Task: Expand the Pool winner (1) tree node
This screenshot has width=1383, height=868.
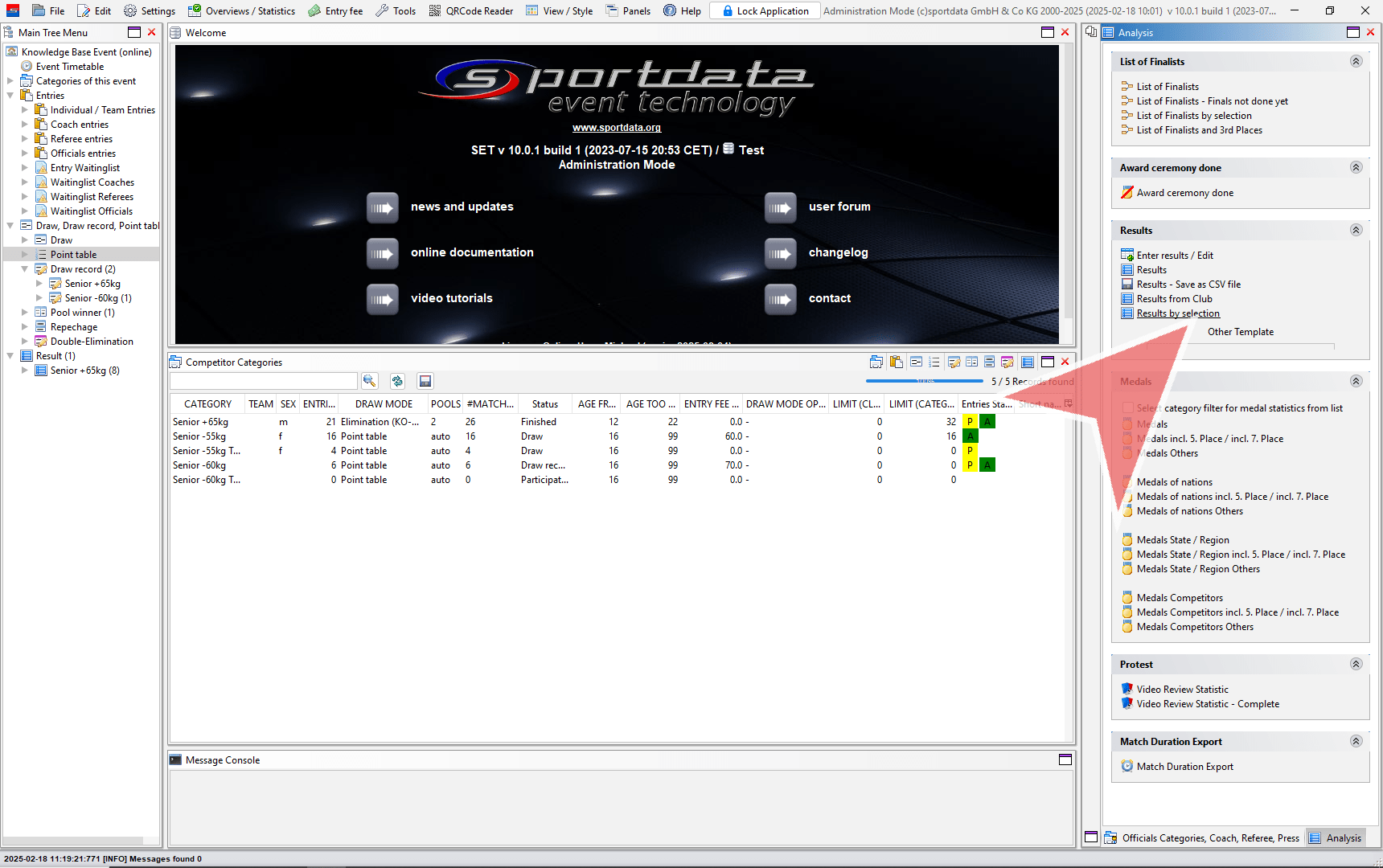Action: (x=25, y=313)
